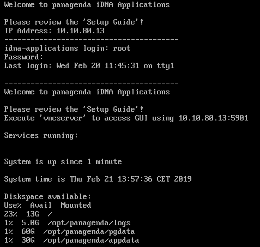Click the Last login Wed Feb 20 line

(89, 65)
